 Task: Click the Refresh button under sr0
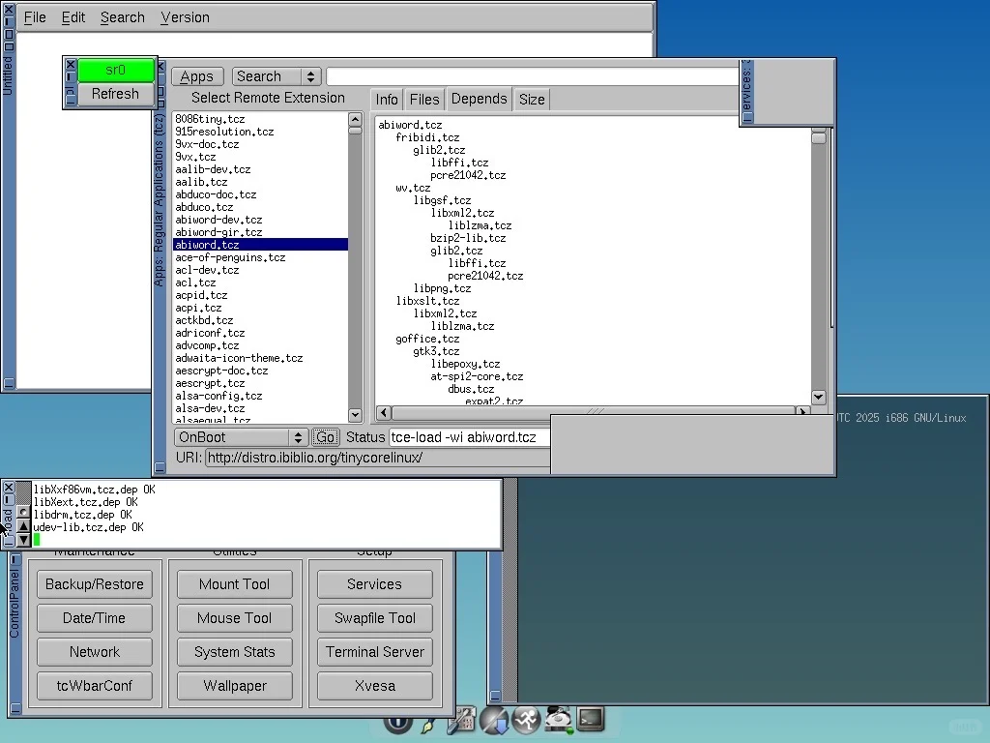click(115, 94)
